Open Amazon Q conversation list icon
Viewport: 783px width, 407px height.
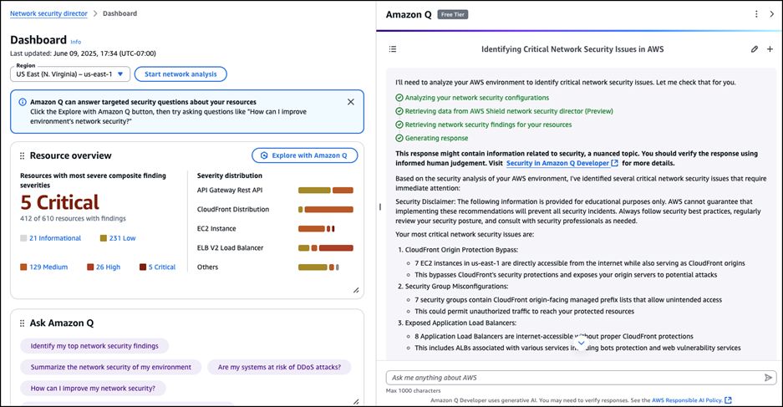tap(393, 49)
